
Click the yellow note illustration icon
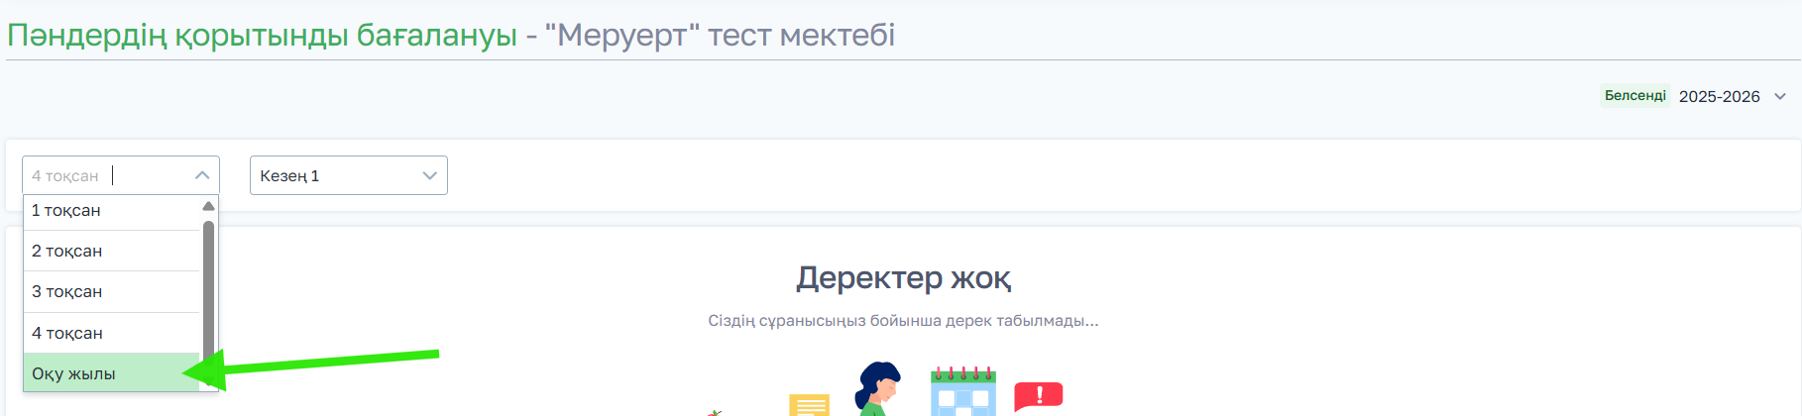click(809, 404)
